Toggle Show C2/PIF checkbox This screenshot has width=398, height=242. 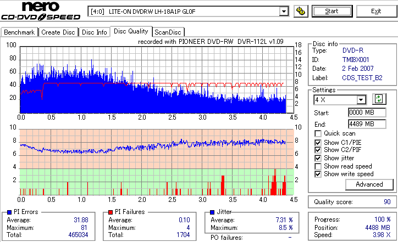tap(318, 150)
